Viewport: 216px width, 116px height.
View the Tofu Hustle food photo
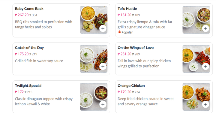pos(196,20)
